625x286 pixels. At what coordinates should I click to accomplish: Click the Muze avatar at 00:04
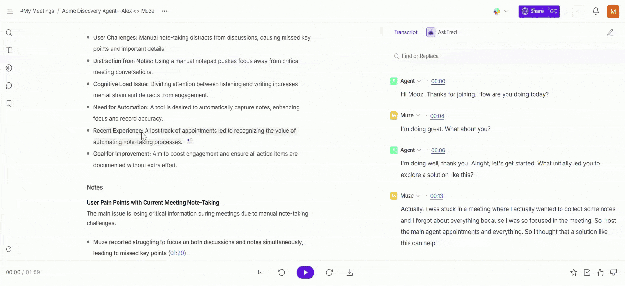click(x=394, y=116)
